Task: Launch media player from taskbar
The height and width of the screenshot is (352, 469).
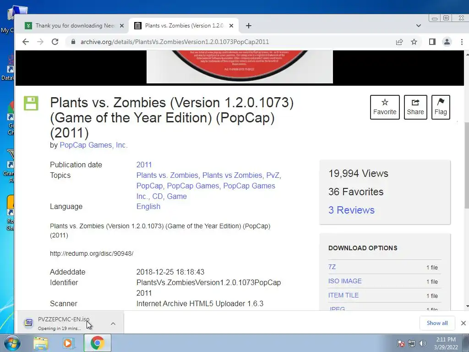Action: click(x=69, y=343)
